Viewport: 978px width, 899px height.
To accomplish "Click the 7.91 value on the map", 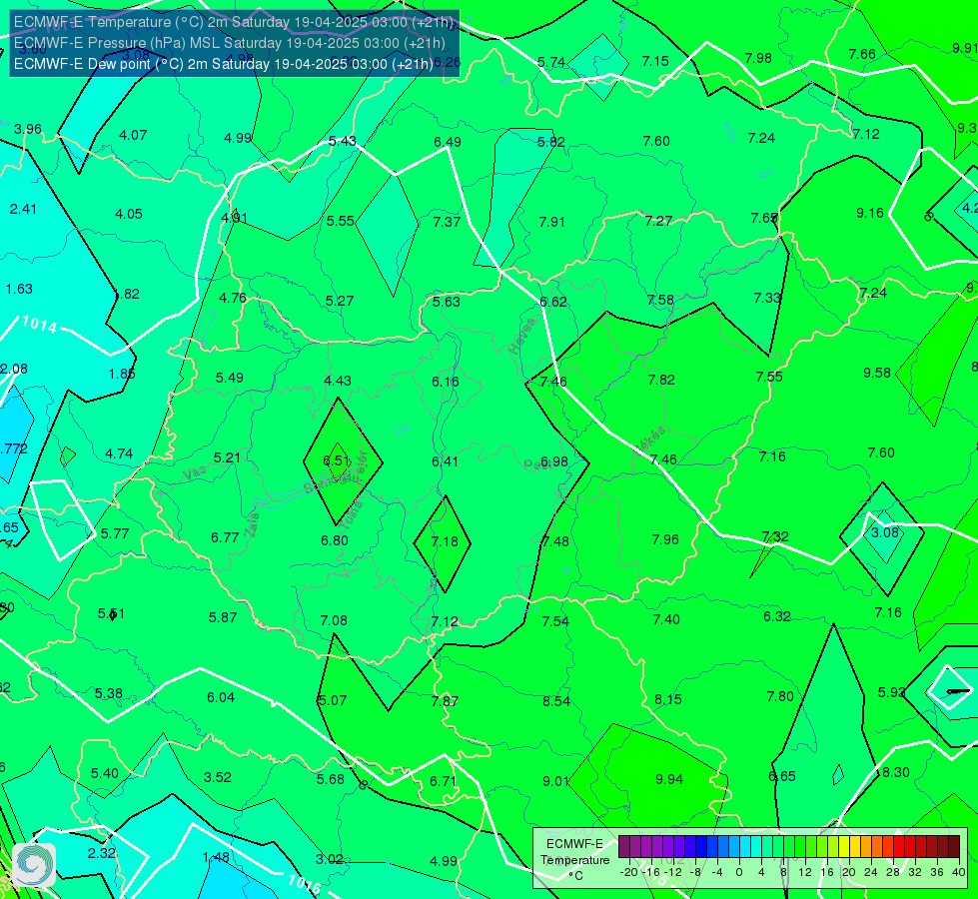I will point(552,222).
